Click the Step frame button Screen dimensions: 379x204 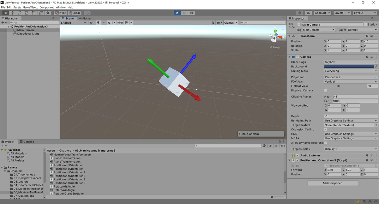click(191, 13)
